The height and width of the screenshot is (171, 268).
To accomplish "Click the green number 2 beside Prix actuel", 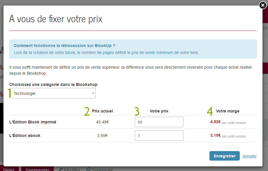I will [x=87, y=111].
